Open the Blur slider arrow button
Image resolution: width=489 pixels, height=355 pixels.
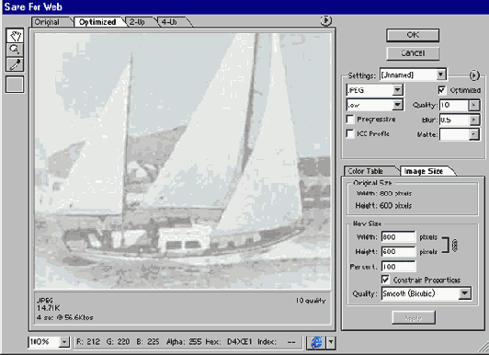(x=474, y=120)
